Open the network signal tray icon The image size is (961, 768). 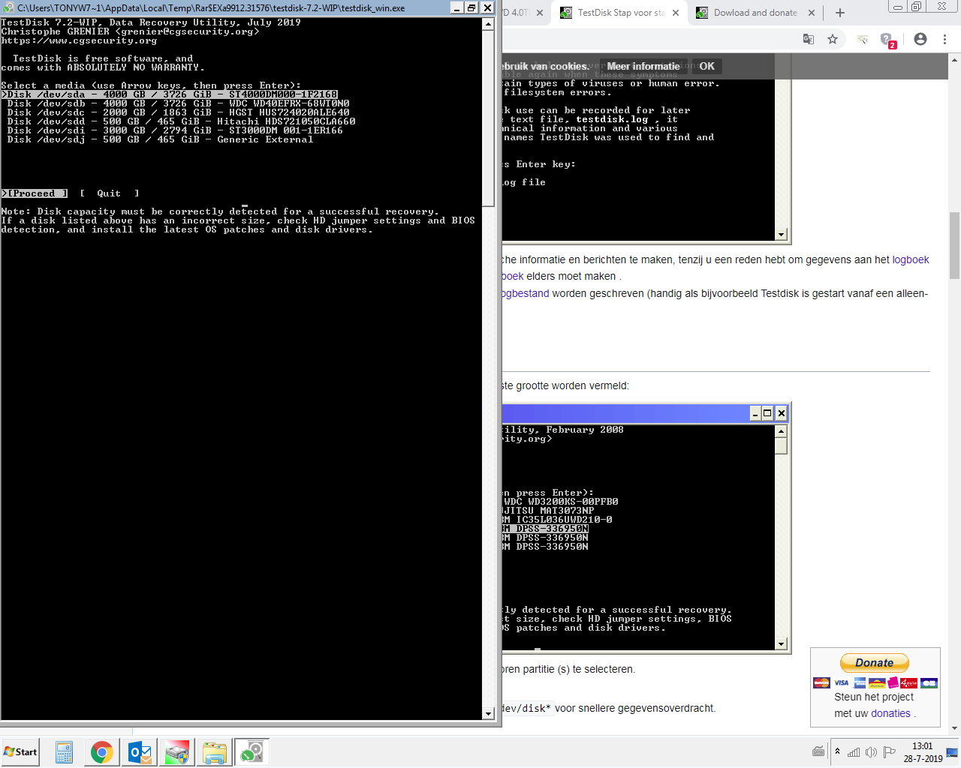click(x=854, y=751)
